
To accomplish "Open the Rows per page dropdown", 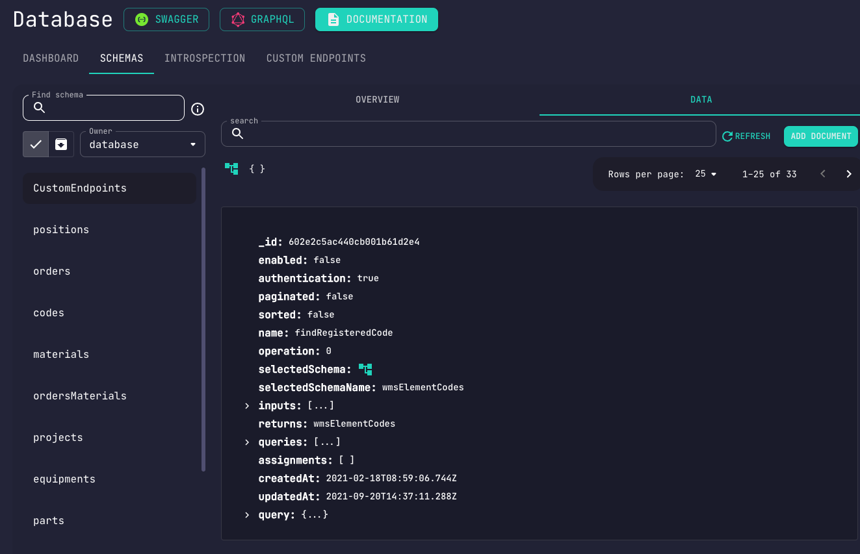I will point(705,174).
